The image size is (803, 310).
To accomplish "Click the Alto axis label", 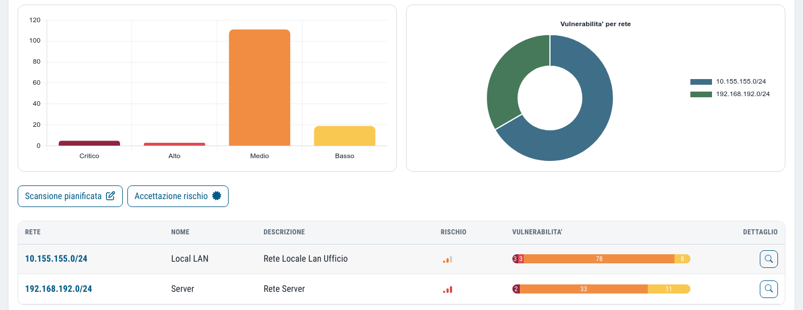I will [x=175, y=156].
